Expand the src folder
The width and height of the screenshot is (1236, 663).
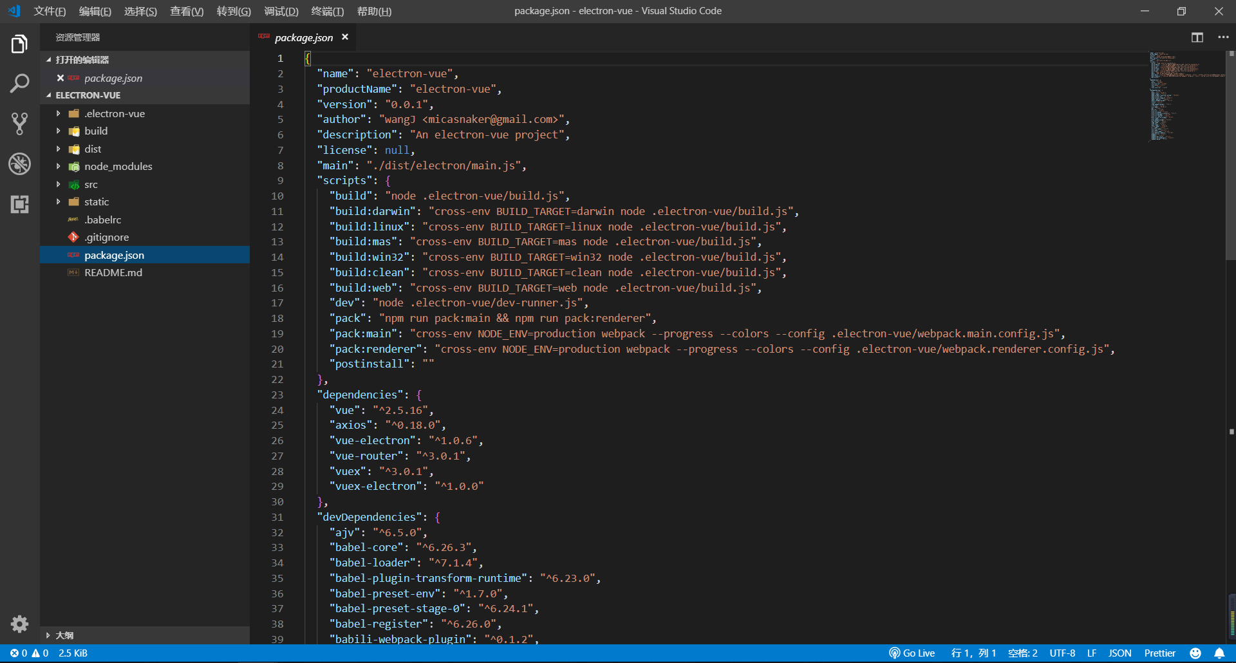point(91,184)
